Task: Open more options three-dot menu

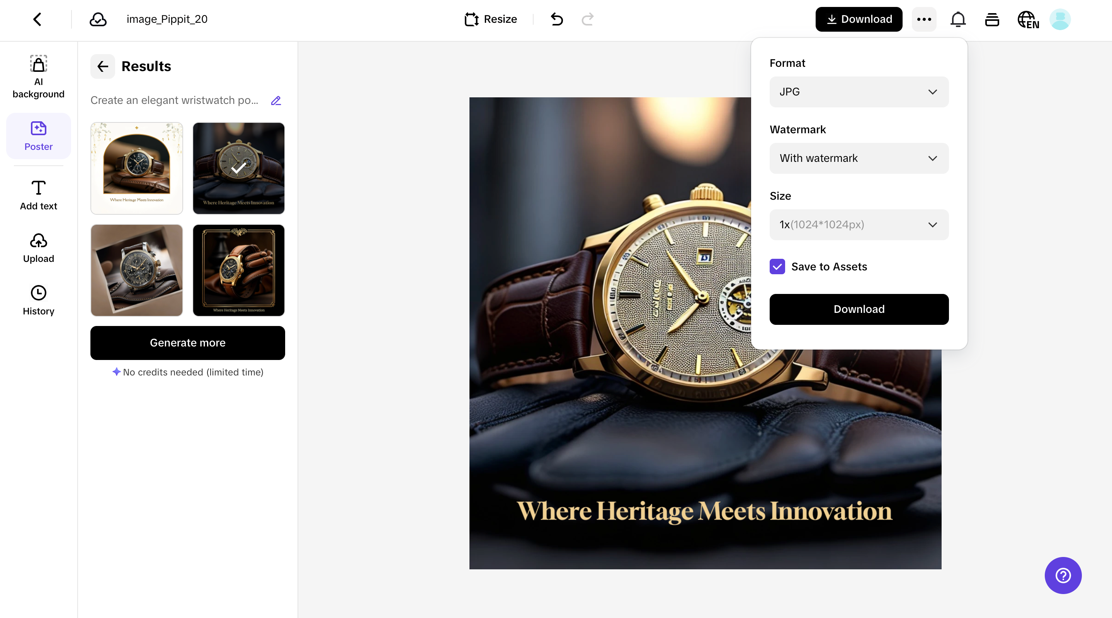Action: (924, 19)
